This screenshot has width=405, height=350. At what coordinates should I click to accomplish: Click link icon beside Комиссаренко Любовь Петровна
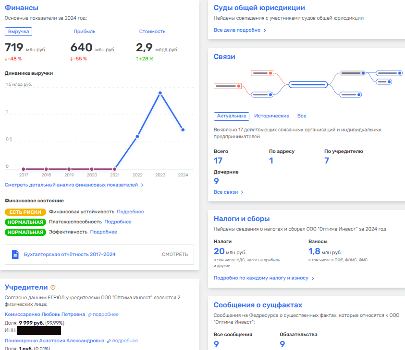tap(90, 315)
